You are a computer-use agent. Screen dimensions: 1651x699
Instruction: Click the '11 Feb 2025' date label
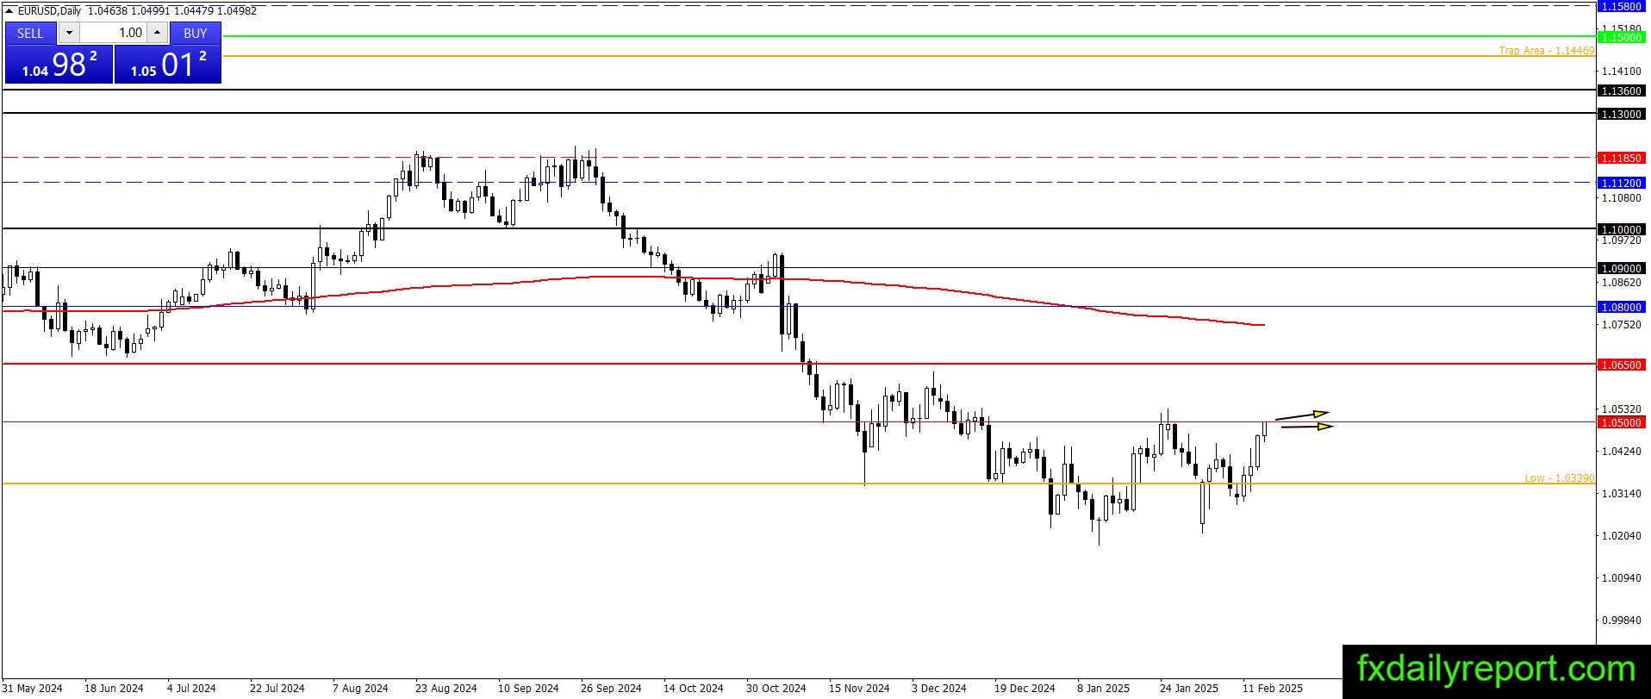point(1273,689)
